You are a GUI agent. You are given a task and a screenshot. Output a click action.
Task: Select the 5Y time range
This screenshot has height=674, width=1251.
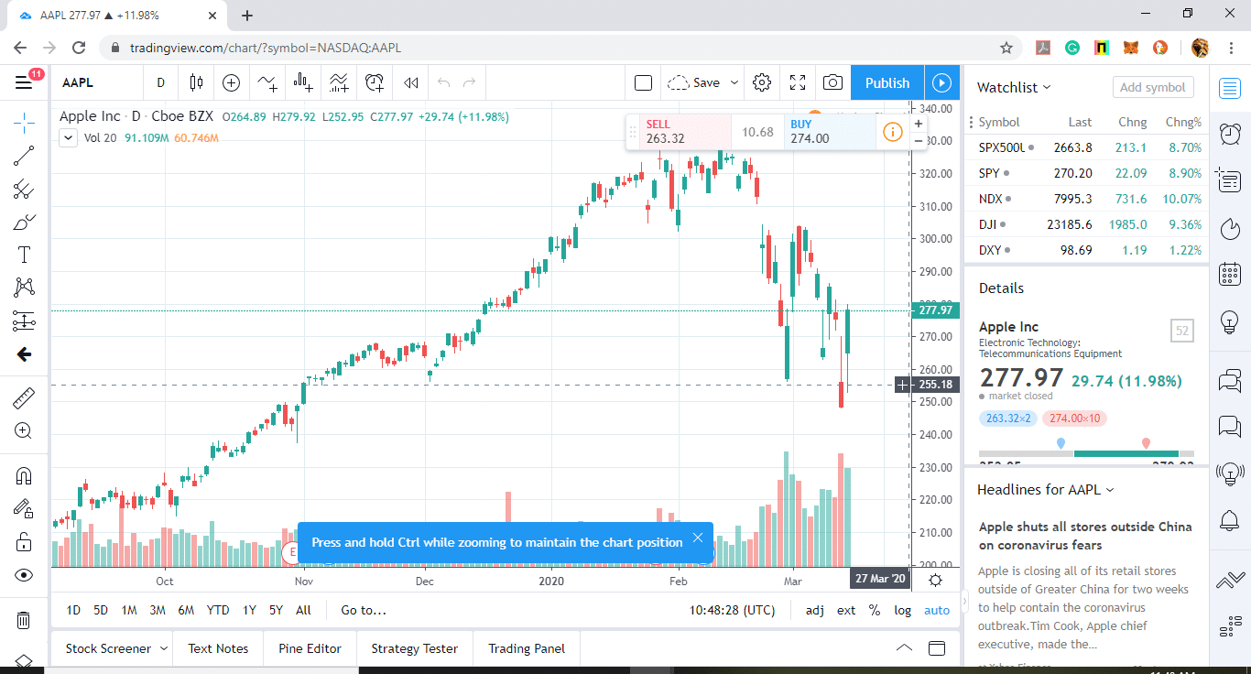(276, 610)
